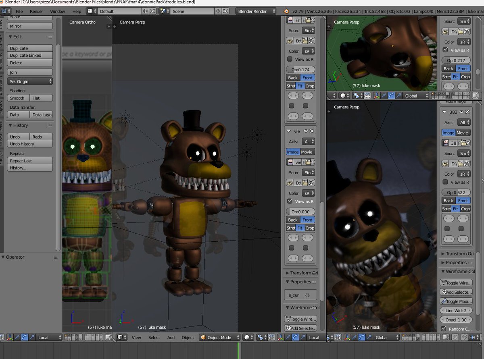Reload image icon in vie panel filepath
The height and width of the screenshot is (359, 484).
(x=312, y=183)
